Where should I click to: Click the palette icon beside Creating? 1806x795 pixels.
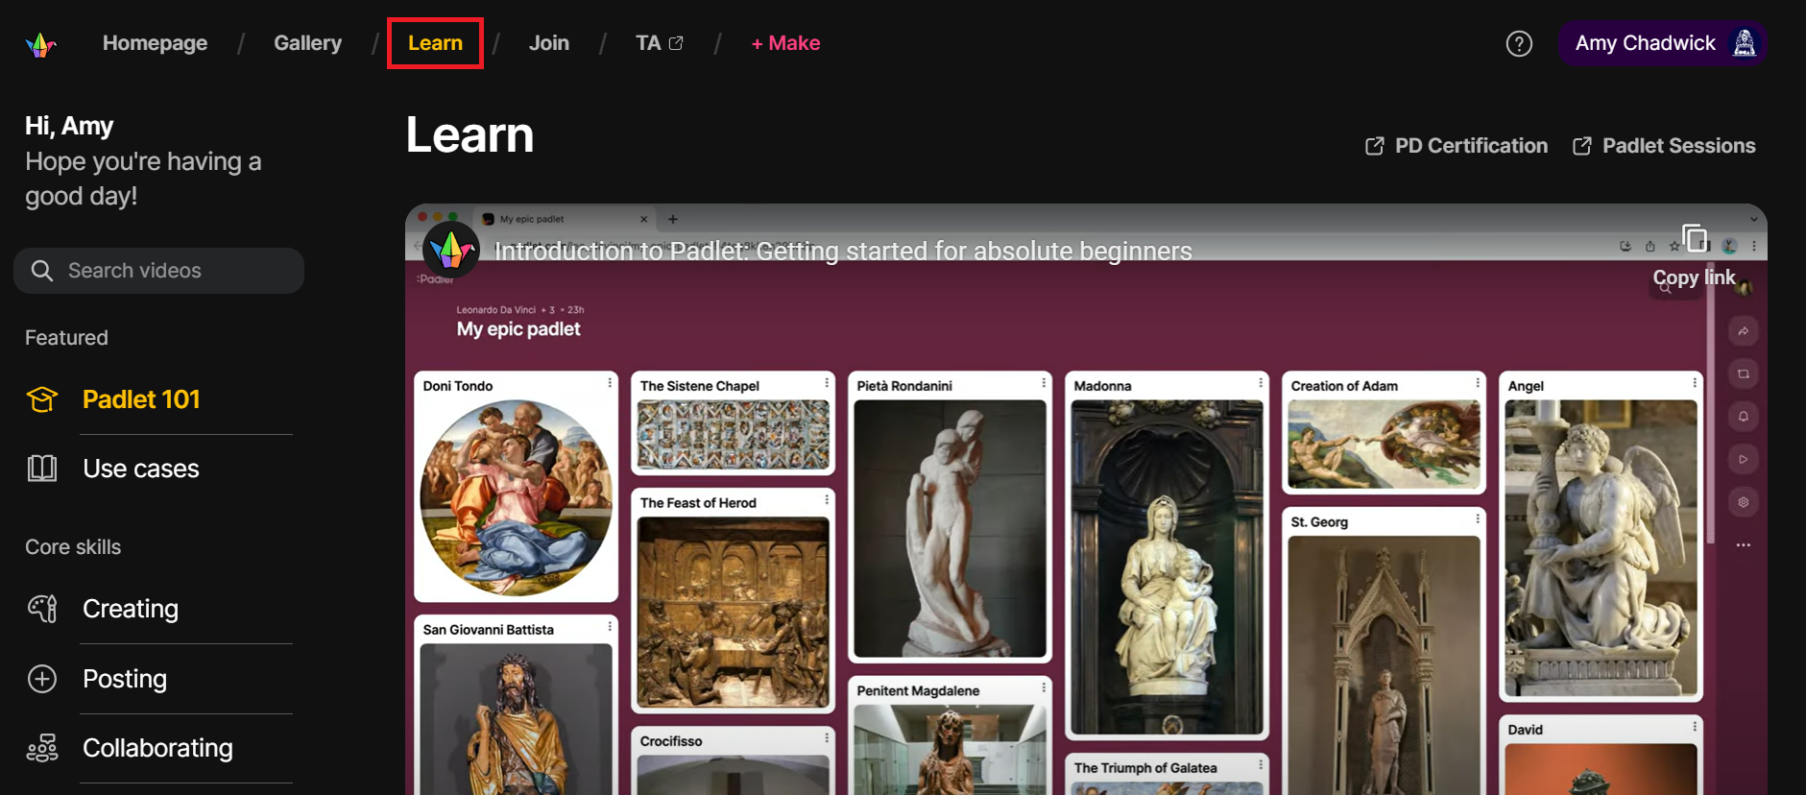[42, 609]
